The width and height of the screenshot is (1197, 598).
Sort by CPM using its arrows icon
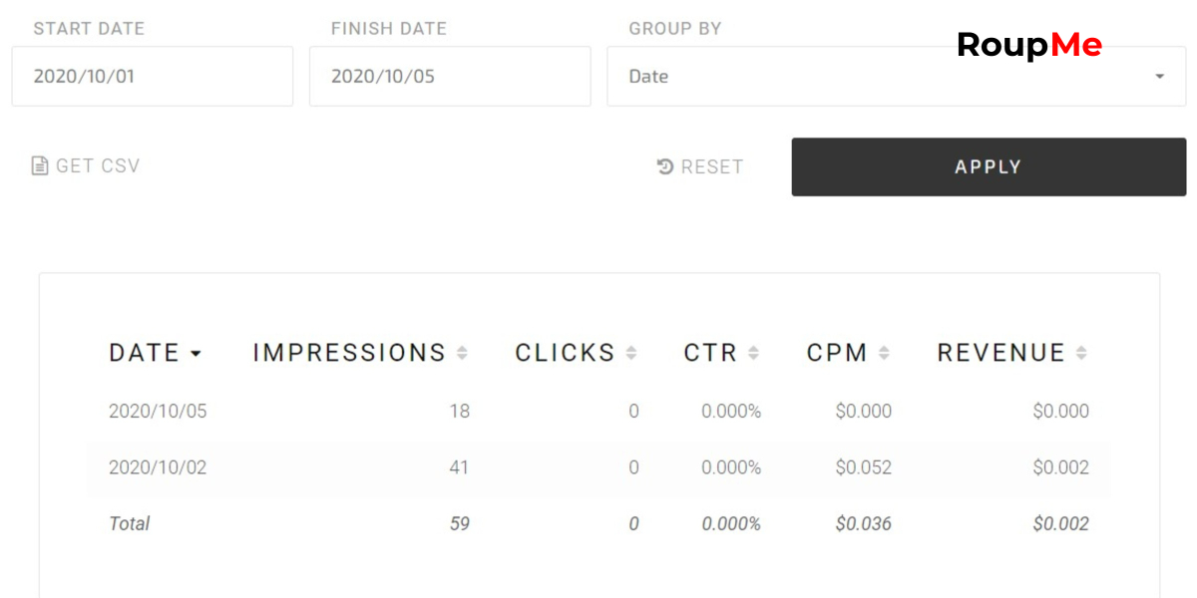point(884,353)
